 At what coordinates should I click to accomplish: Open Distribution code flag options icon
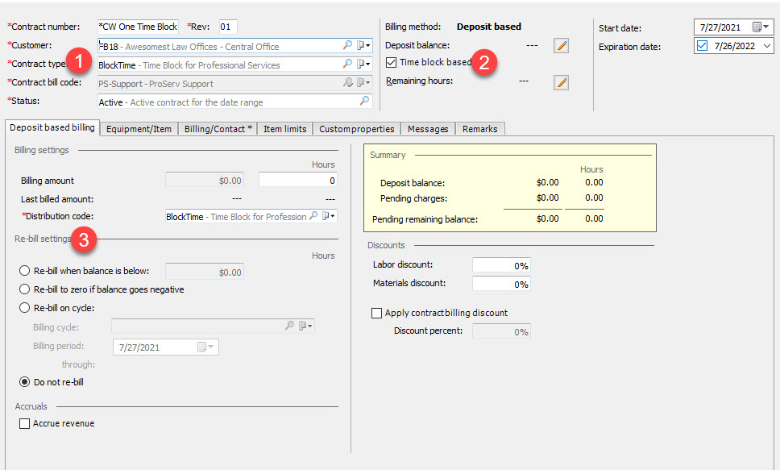point(328,216)
